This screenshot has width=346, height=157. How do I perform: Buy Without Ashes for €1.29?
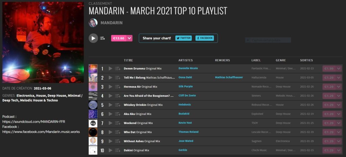coord(329,141)
